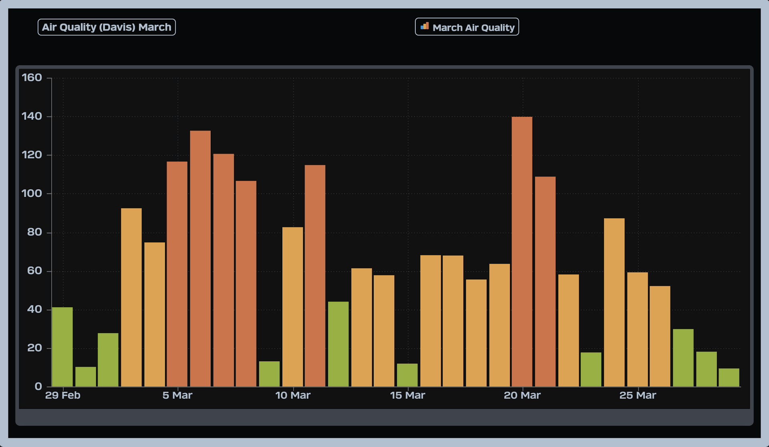This screenshot has width=769, height=447.
Task: Click the tallest bar on 20 Mar
Action: pyautogui.click(x=522, y=252)
